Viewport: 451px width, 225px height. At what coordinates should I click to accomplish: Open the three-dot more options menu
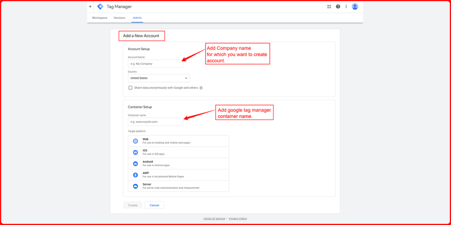346,7
